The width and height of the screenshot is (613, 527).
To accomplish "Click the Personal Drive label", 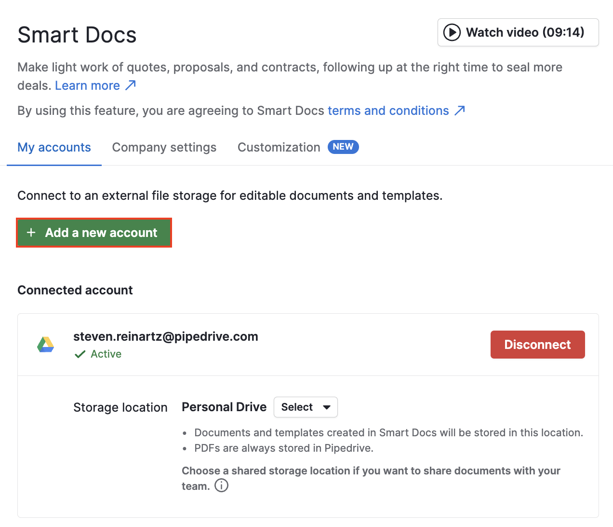I will tap(224, 407).
